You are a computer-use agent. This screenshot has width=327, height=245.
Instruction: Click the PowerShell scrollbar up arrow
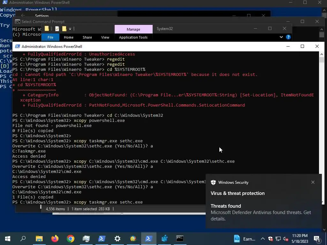(321, 54)
